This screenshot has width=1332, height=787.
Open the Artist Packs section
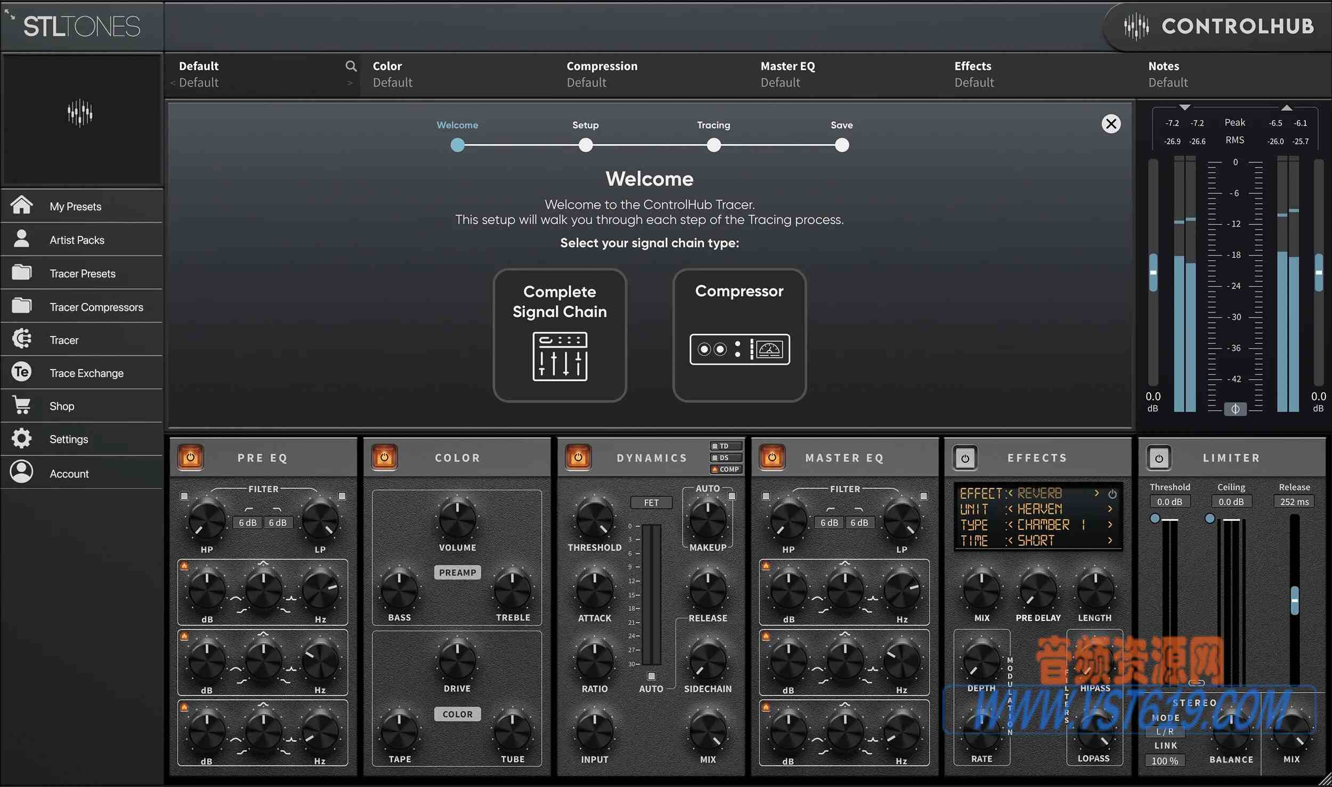coord(76,240)
